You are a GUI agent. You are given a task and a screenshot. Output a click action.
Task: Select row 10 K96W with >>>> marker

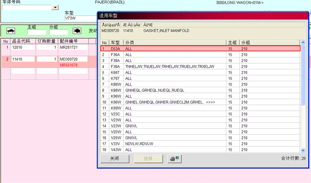(200, 102)
